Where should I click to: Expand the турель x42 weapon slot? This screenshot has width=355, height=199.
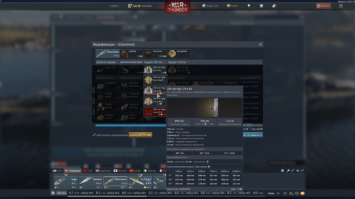[107, 70]
